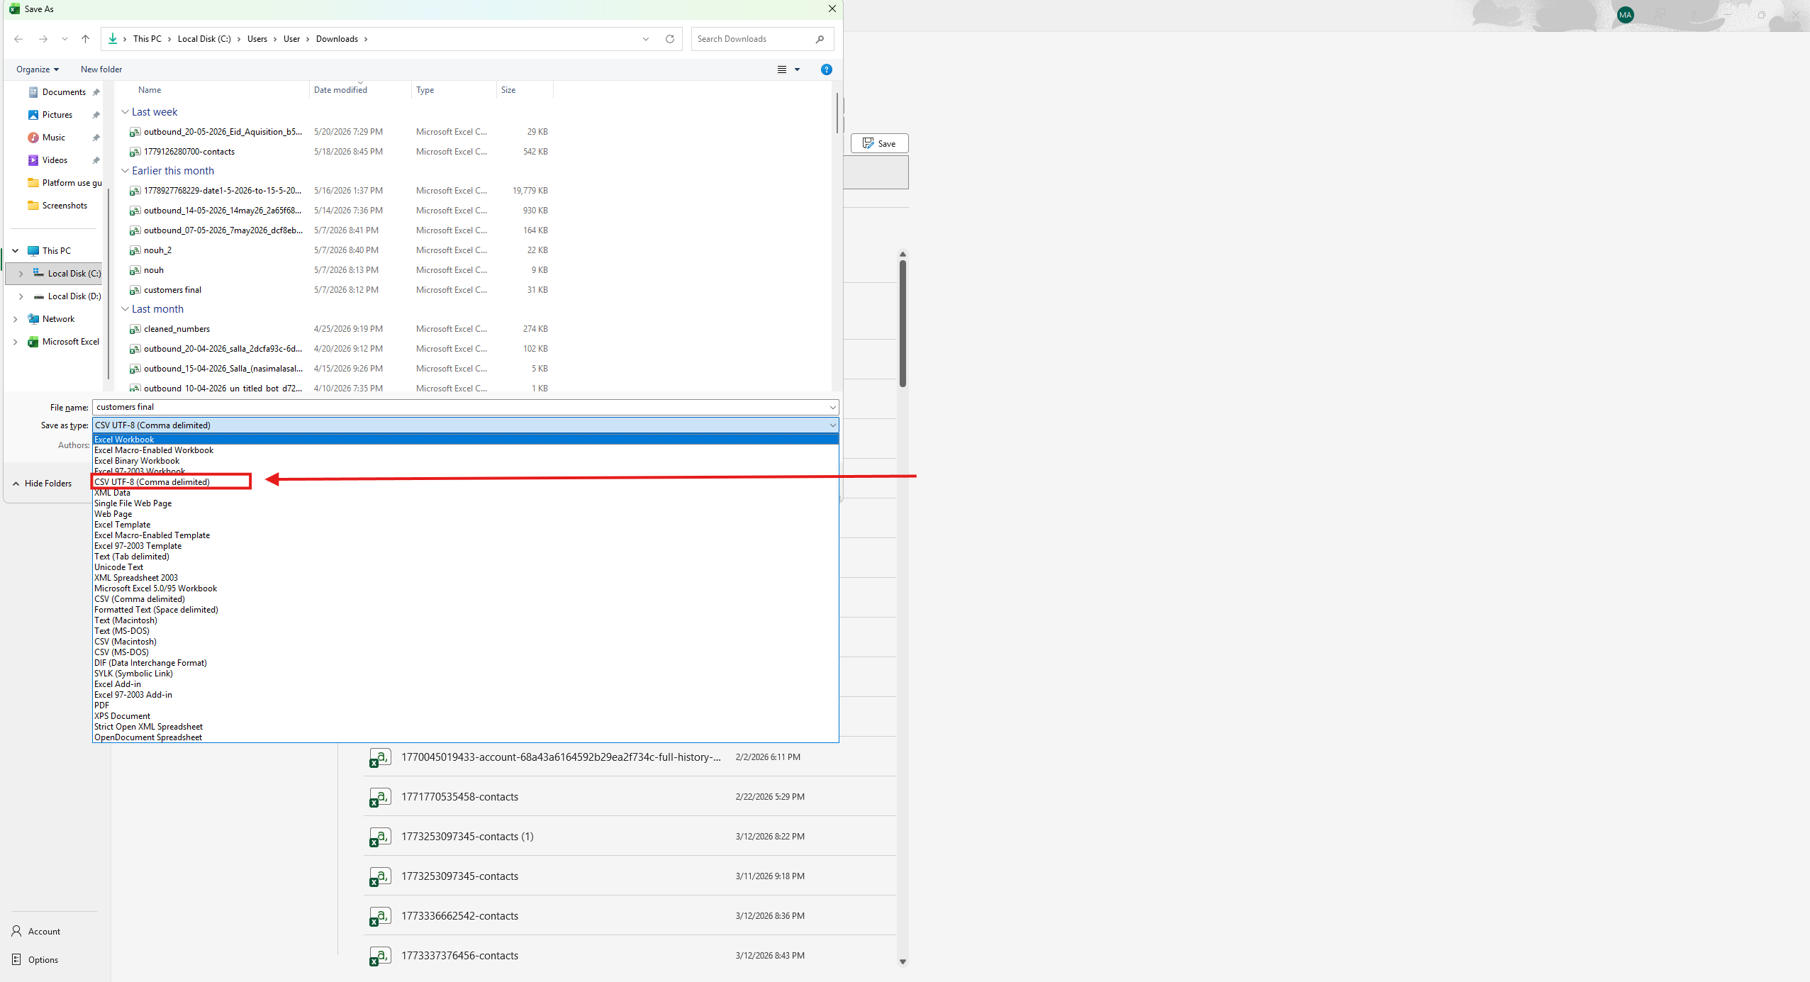The image size is (1810, 982).
Task: Open Music in the sidebar
Action: (53, 138)
